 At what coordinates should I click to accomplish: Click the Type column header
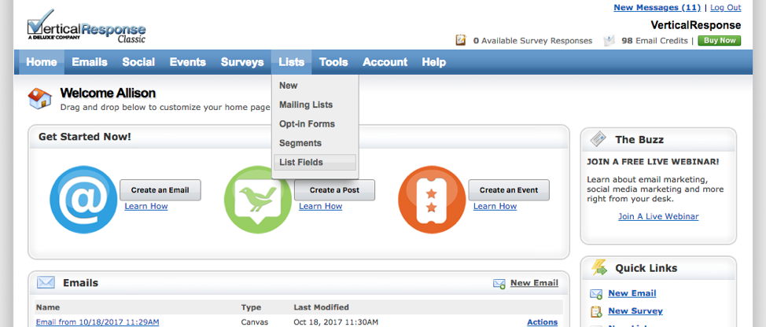pyautogui.click(x=251, y=307)
